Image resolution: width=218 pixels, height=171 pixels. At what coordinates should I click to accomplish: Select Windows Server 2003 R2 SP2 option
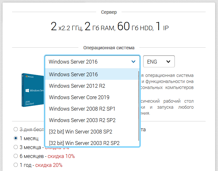click(92, 120)
